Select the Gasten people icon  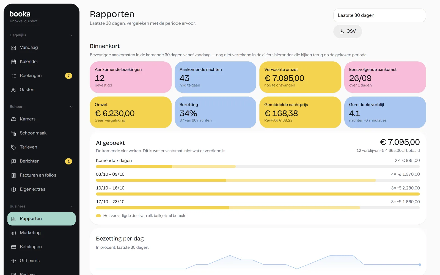[13, 90]
